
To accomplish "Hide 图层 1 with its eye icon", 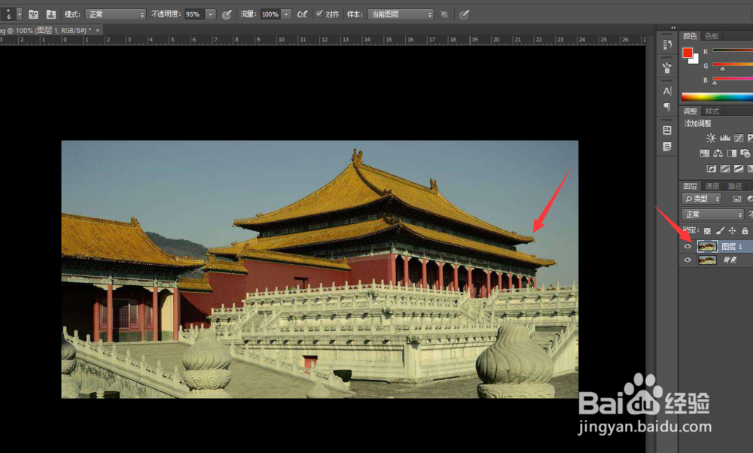I will click(x=687, y=246).
